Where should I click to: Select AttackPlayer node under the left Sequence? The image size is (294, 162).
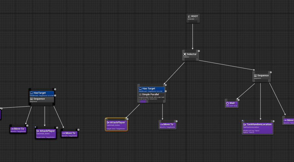tap(46, 133)
